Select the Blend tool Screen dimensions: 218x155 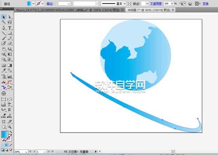coord(9,71)
